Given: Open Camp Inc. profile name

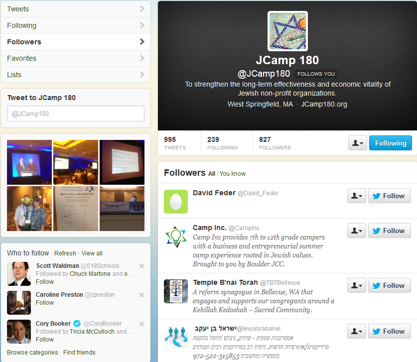Looking at the screenshot, I should coord(210,228).
